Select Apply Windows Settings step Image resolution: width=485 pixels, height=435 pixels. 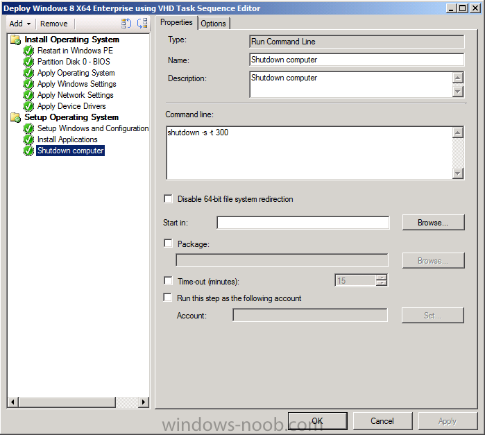click(x=77, y=84)
